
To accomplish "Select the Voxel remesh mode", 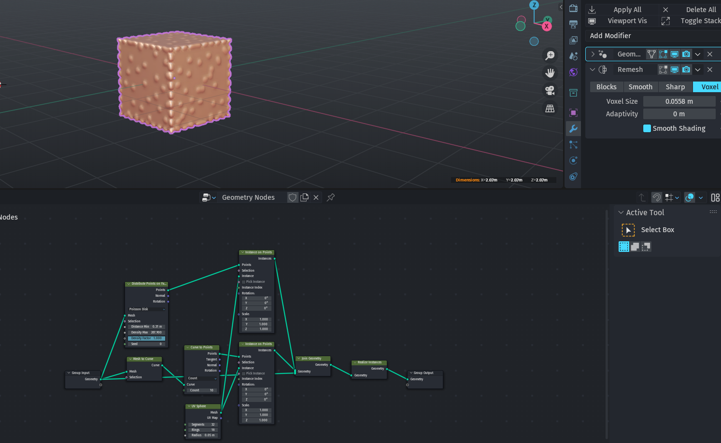I will click(707, 87).
